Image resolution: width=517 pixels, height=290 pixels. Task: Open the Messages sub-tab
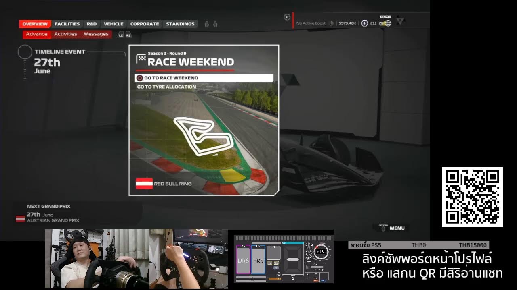[96, 34]
